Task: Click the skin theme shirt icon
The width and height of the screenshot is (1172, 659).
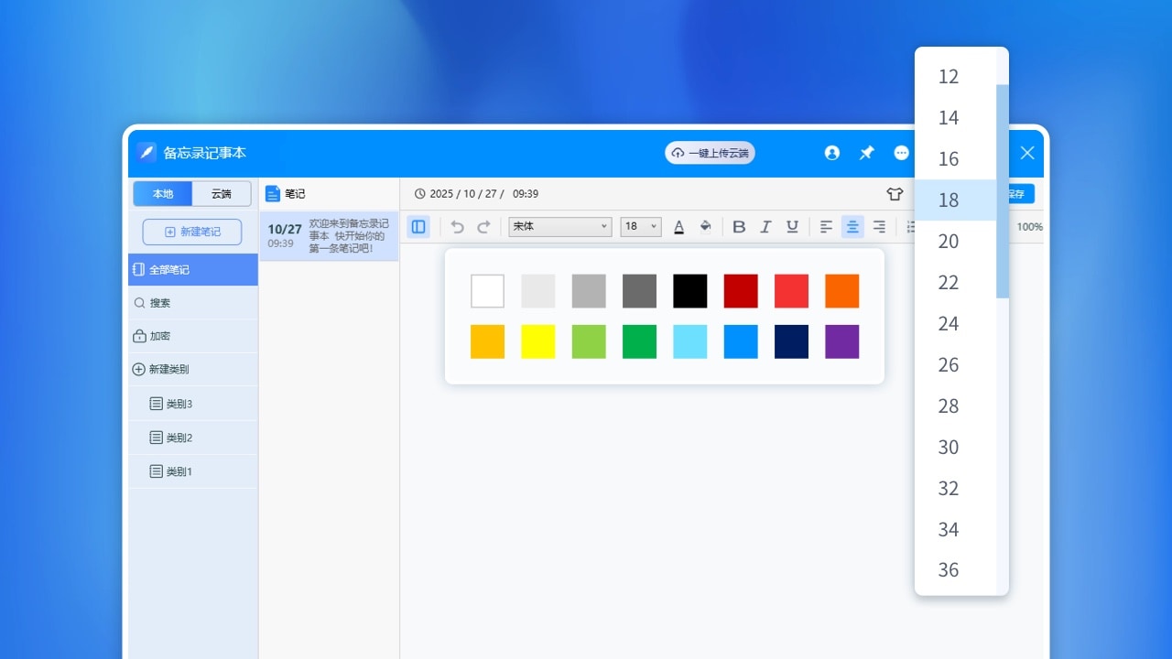Action: pyautogui.click(x=895, y=194)
